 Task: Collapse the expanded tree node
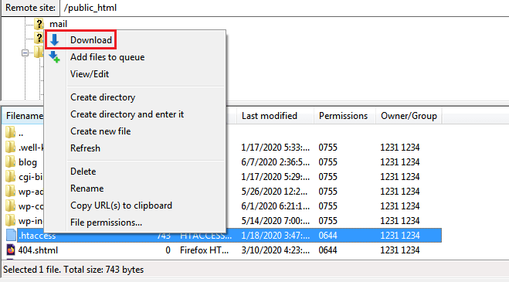coord(25,53)
